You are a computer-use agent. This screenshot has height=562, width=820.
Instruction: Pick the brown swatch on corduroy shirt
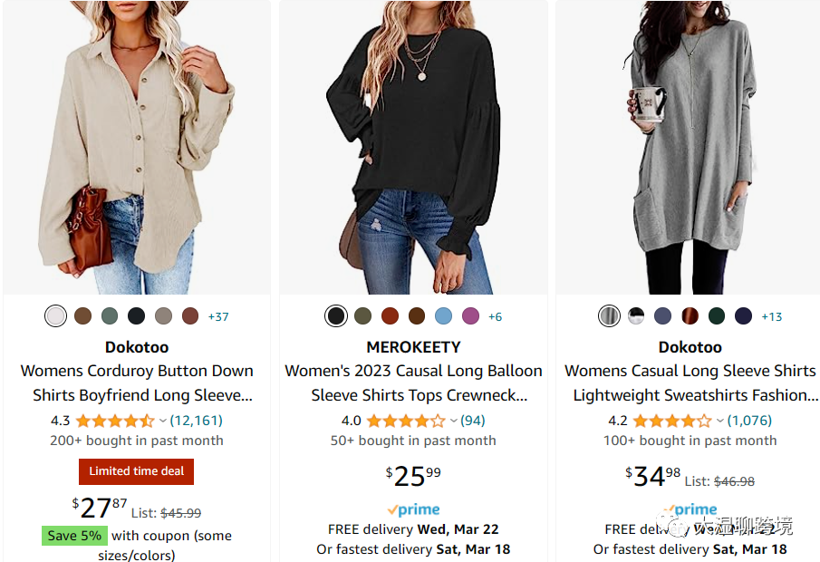[82, 316]
